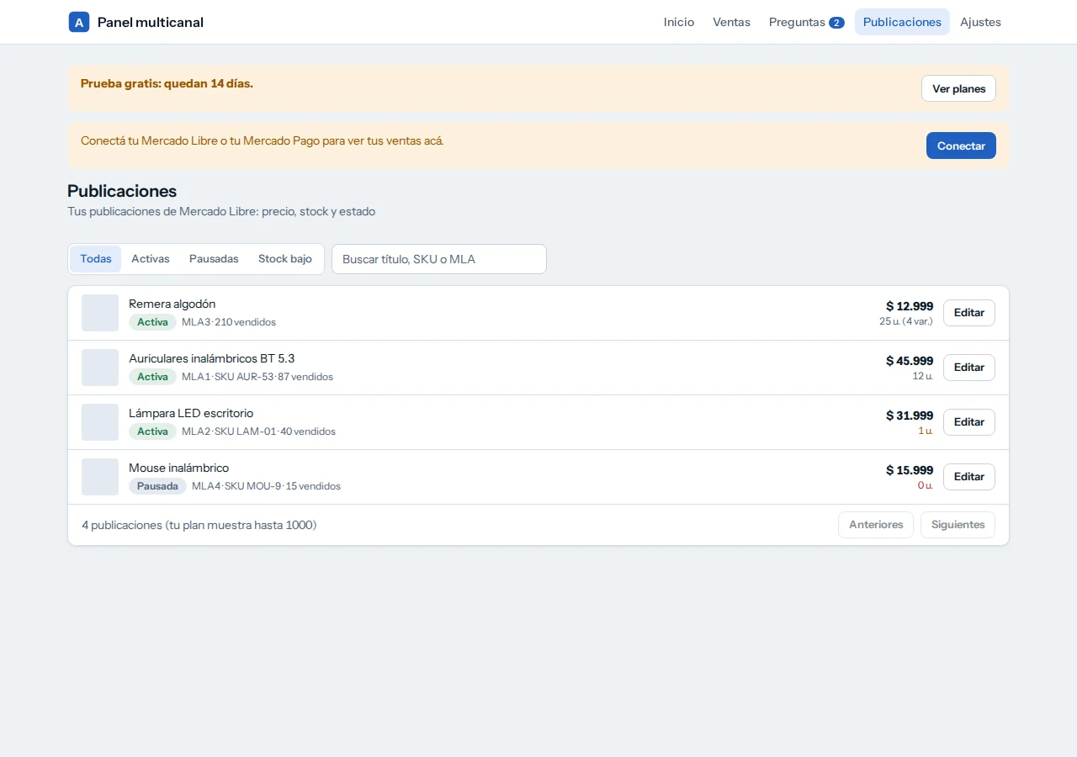Click the $ 12.999 price
Image resolution: width=1077 pixels, height=757 pixels.
click(910, 306)
